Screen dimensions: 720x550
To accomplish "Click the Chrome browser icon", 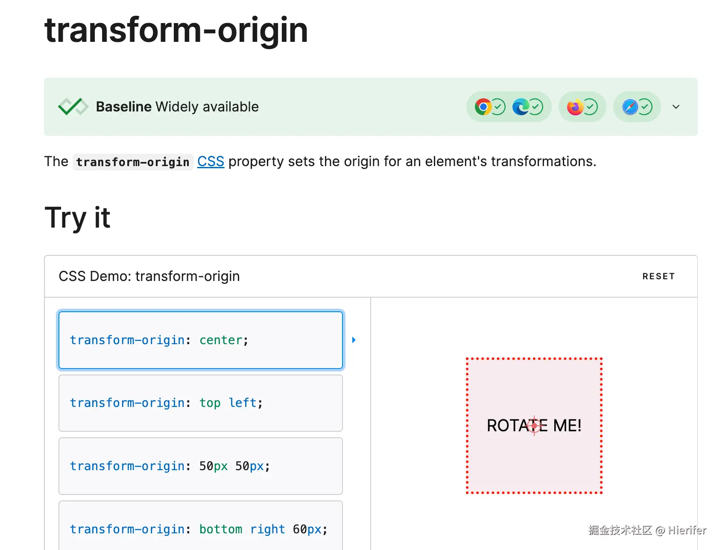I will point(483,107).
